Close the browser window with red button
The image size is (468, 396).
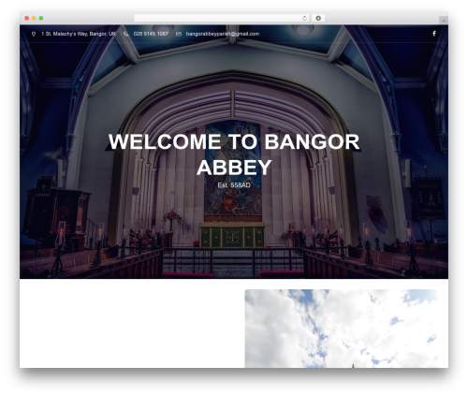(27, 18)
